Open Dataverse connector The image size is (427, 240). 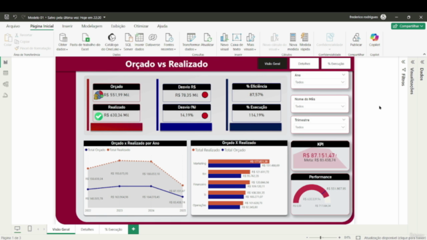point(153,40)
